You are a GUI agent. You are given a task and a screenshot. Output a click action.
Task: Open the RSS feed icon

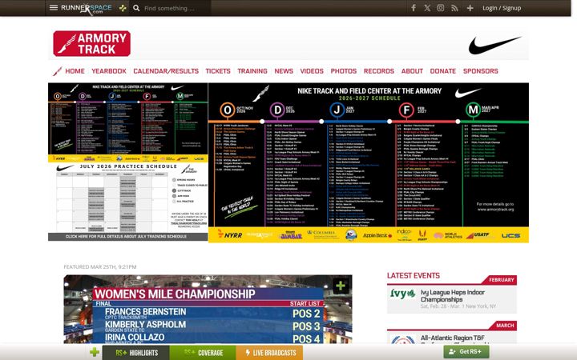coord(455,8)
